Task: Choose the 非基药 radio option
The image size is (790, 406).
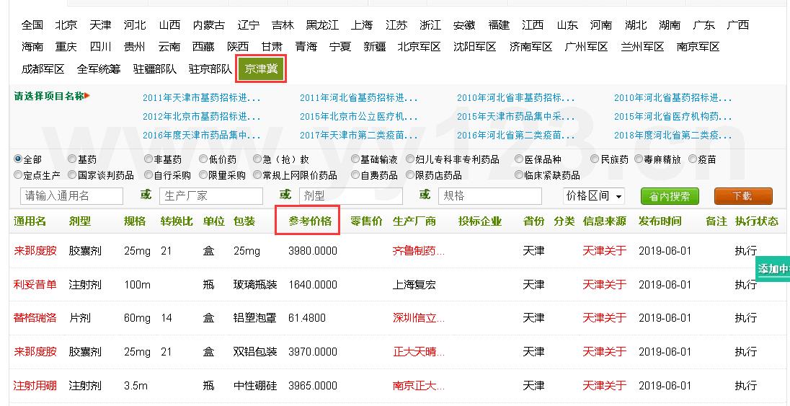Action: click(148, 159)
